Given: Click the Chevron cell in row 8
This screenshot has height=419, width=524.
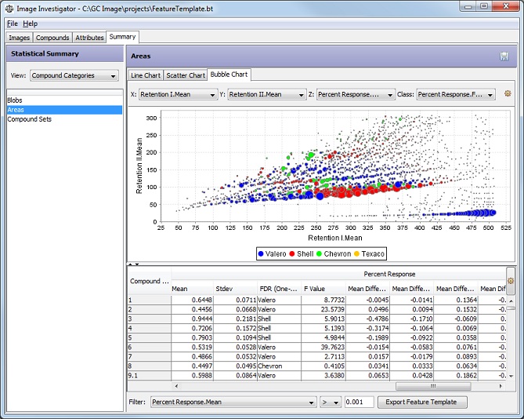Looking at the screenshot, I should pos(279,366).
